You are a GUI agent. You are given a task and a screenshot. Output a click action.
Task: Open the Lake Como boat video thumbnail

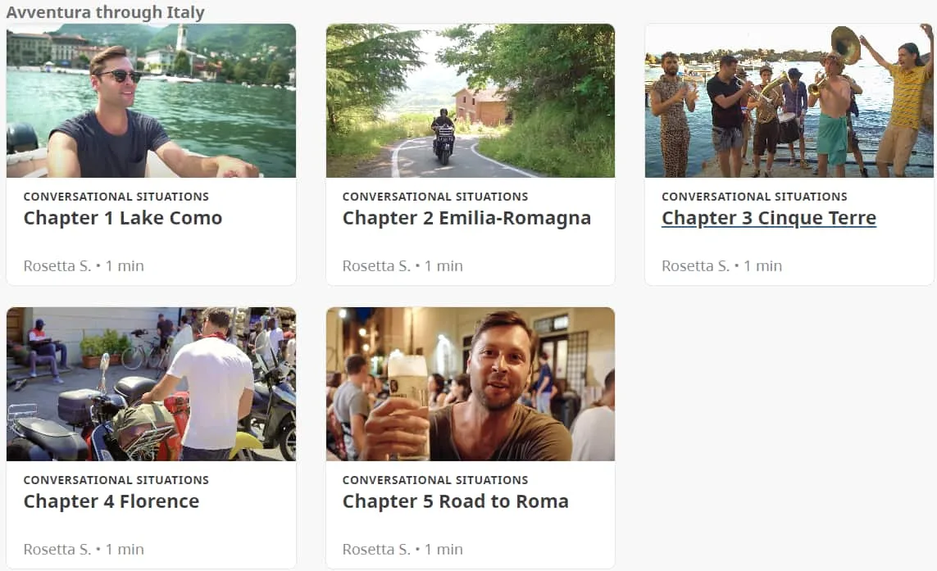[x=151, y=101]
